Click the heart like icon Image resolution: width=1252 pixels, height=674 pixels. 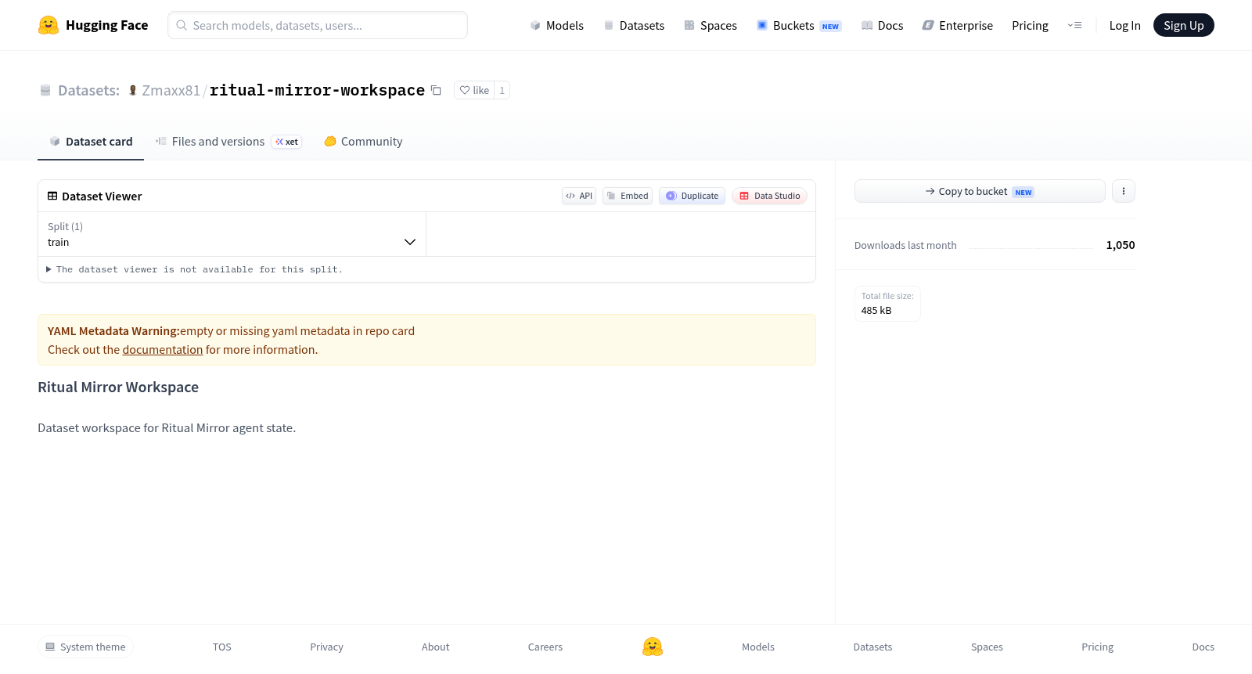pos(465,90)
